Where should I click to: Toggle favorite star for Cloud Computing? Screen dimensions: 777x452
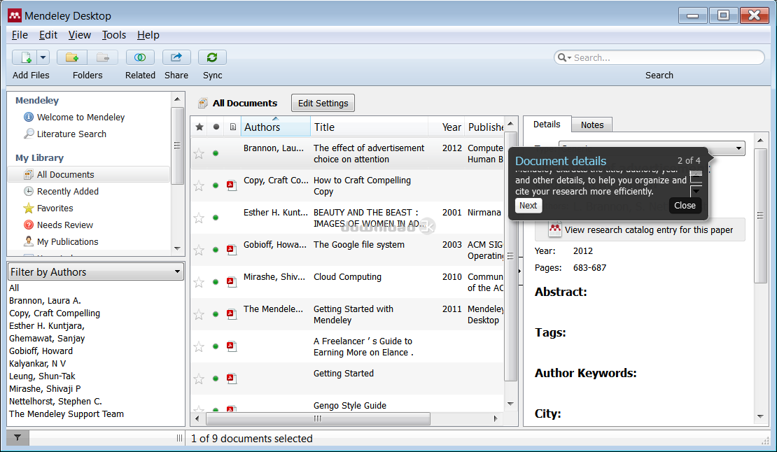pos(199,282)
